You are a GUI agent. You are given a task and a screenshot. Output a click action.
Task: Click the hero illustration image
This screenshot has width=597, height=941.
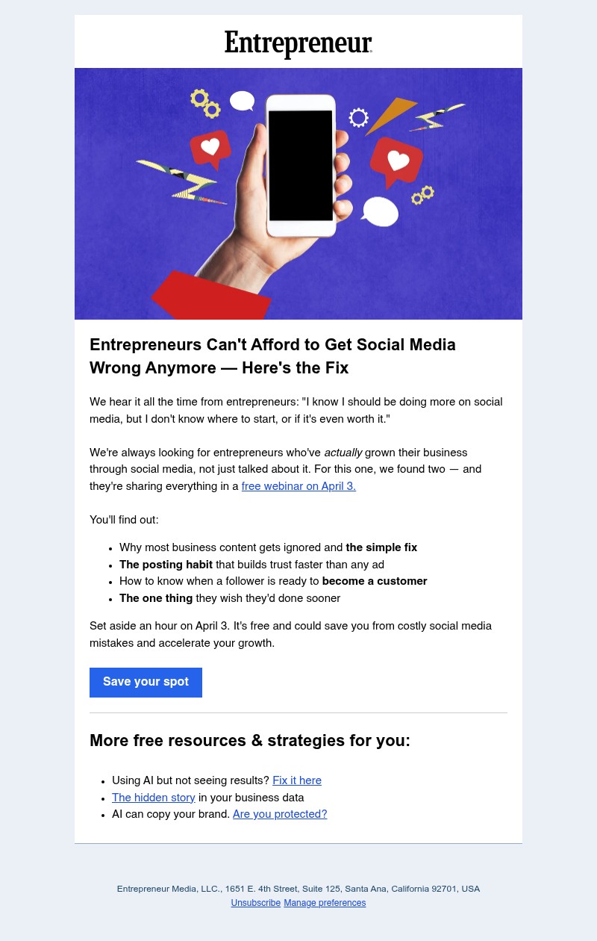298,193
